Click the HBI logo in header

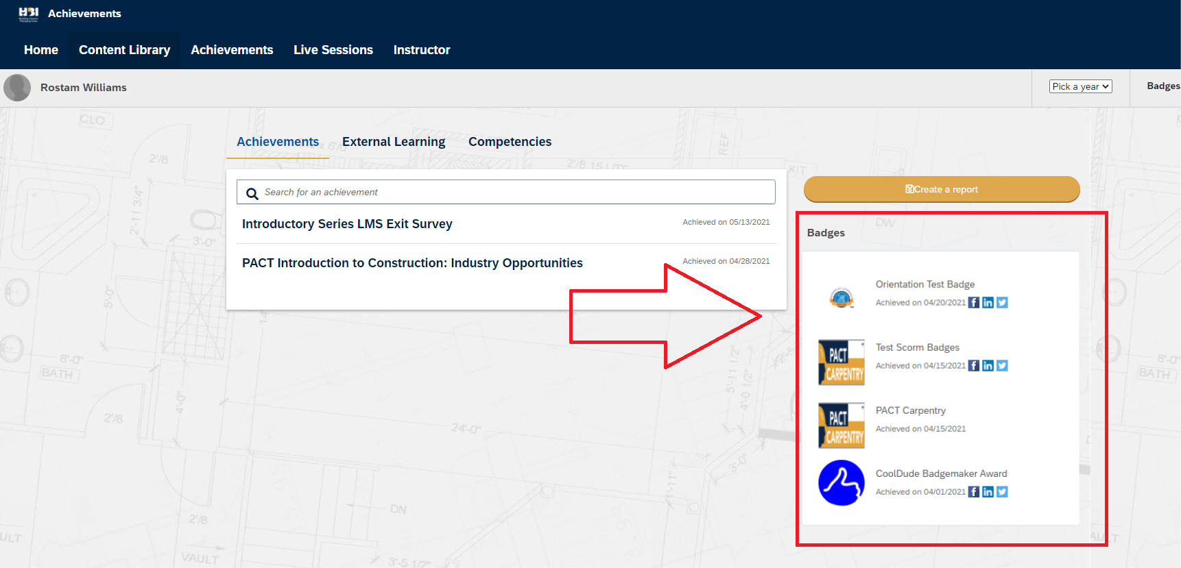point(28,14)
